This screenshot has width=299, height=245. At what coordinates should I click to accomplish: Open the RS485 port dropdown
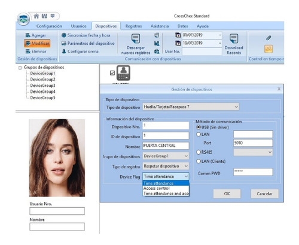[x=253, y=152]
